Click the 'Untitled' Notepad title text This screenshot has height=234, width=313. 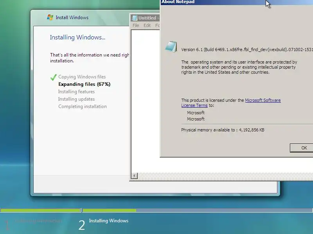[148, 18]
